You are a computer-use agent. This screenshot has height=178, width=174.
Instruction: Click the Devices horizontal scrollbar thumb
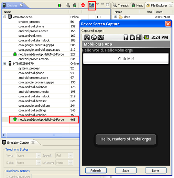(x=54, y=135)
